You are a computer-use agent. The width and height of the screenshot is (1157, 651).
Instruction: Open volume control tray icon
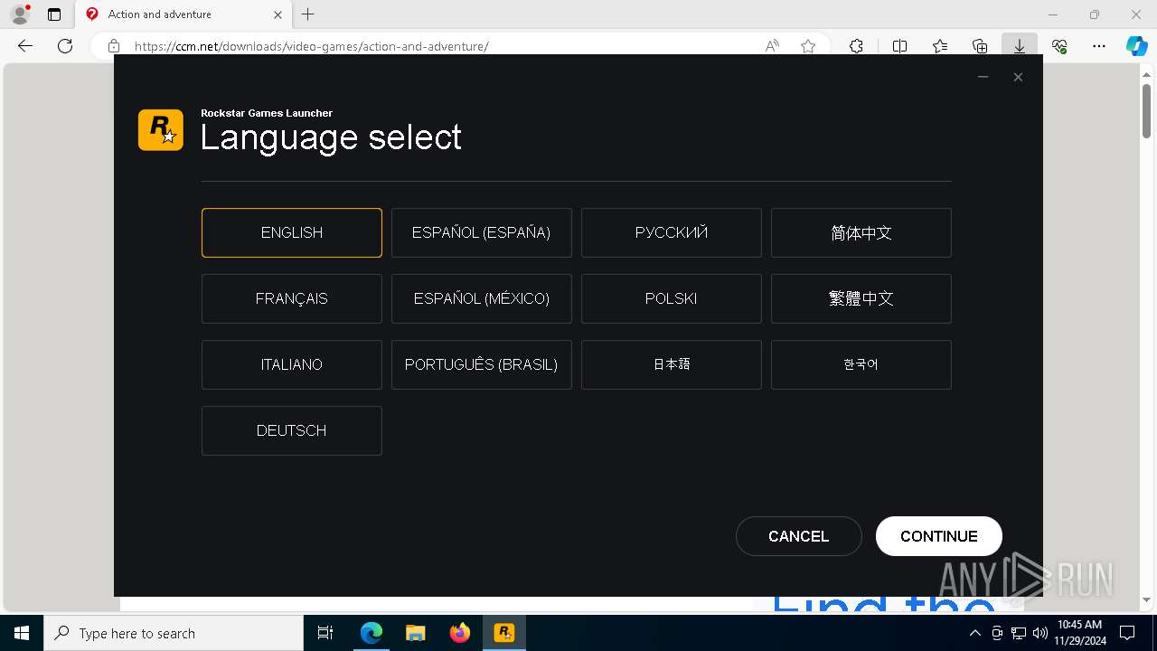click(x=1039, y=633)
